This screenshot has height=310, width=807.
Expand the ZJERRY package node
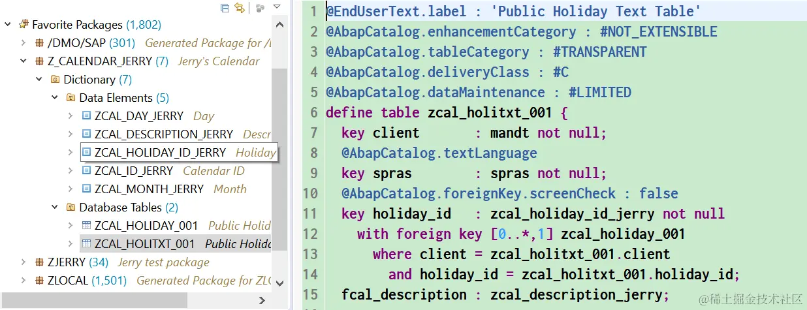[24, 262]
